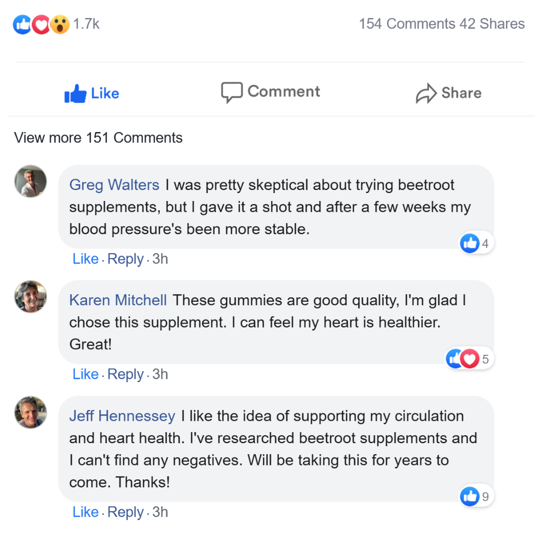The height and width of the screenshot is (536, 536).
Task: Open the 154 Comments count
Action: (406, 24)
